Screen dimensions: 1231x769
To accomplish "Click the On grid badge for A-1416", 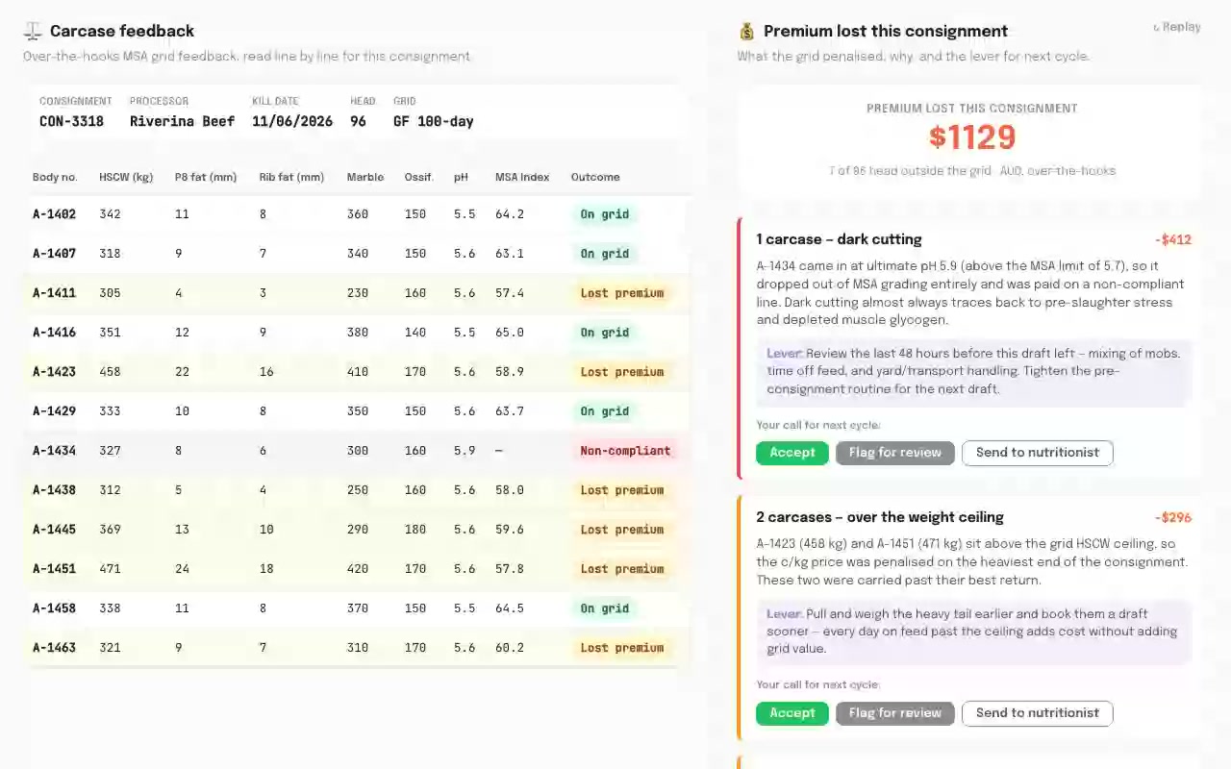I will [x=605, y=333].
